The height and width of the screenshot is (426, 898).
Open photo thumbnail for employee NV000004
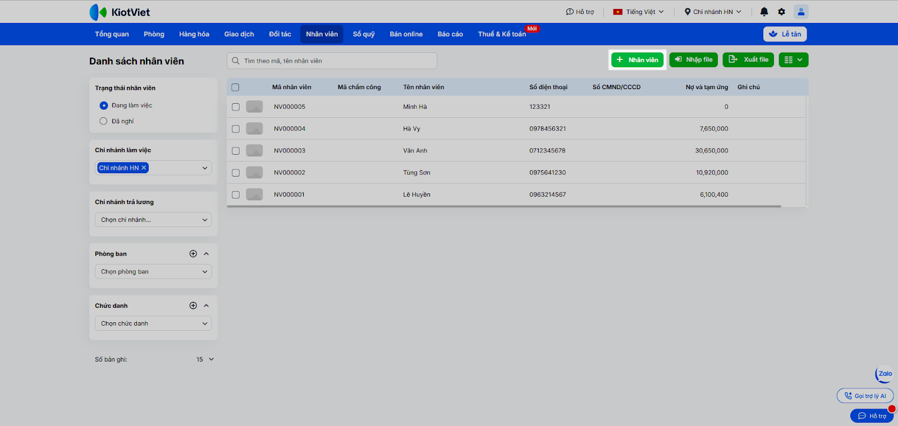coord(254,129)
